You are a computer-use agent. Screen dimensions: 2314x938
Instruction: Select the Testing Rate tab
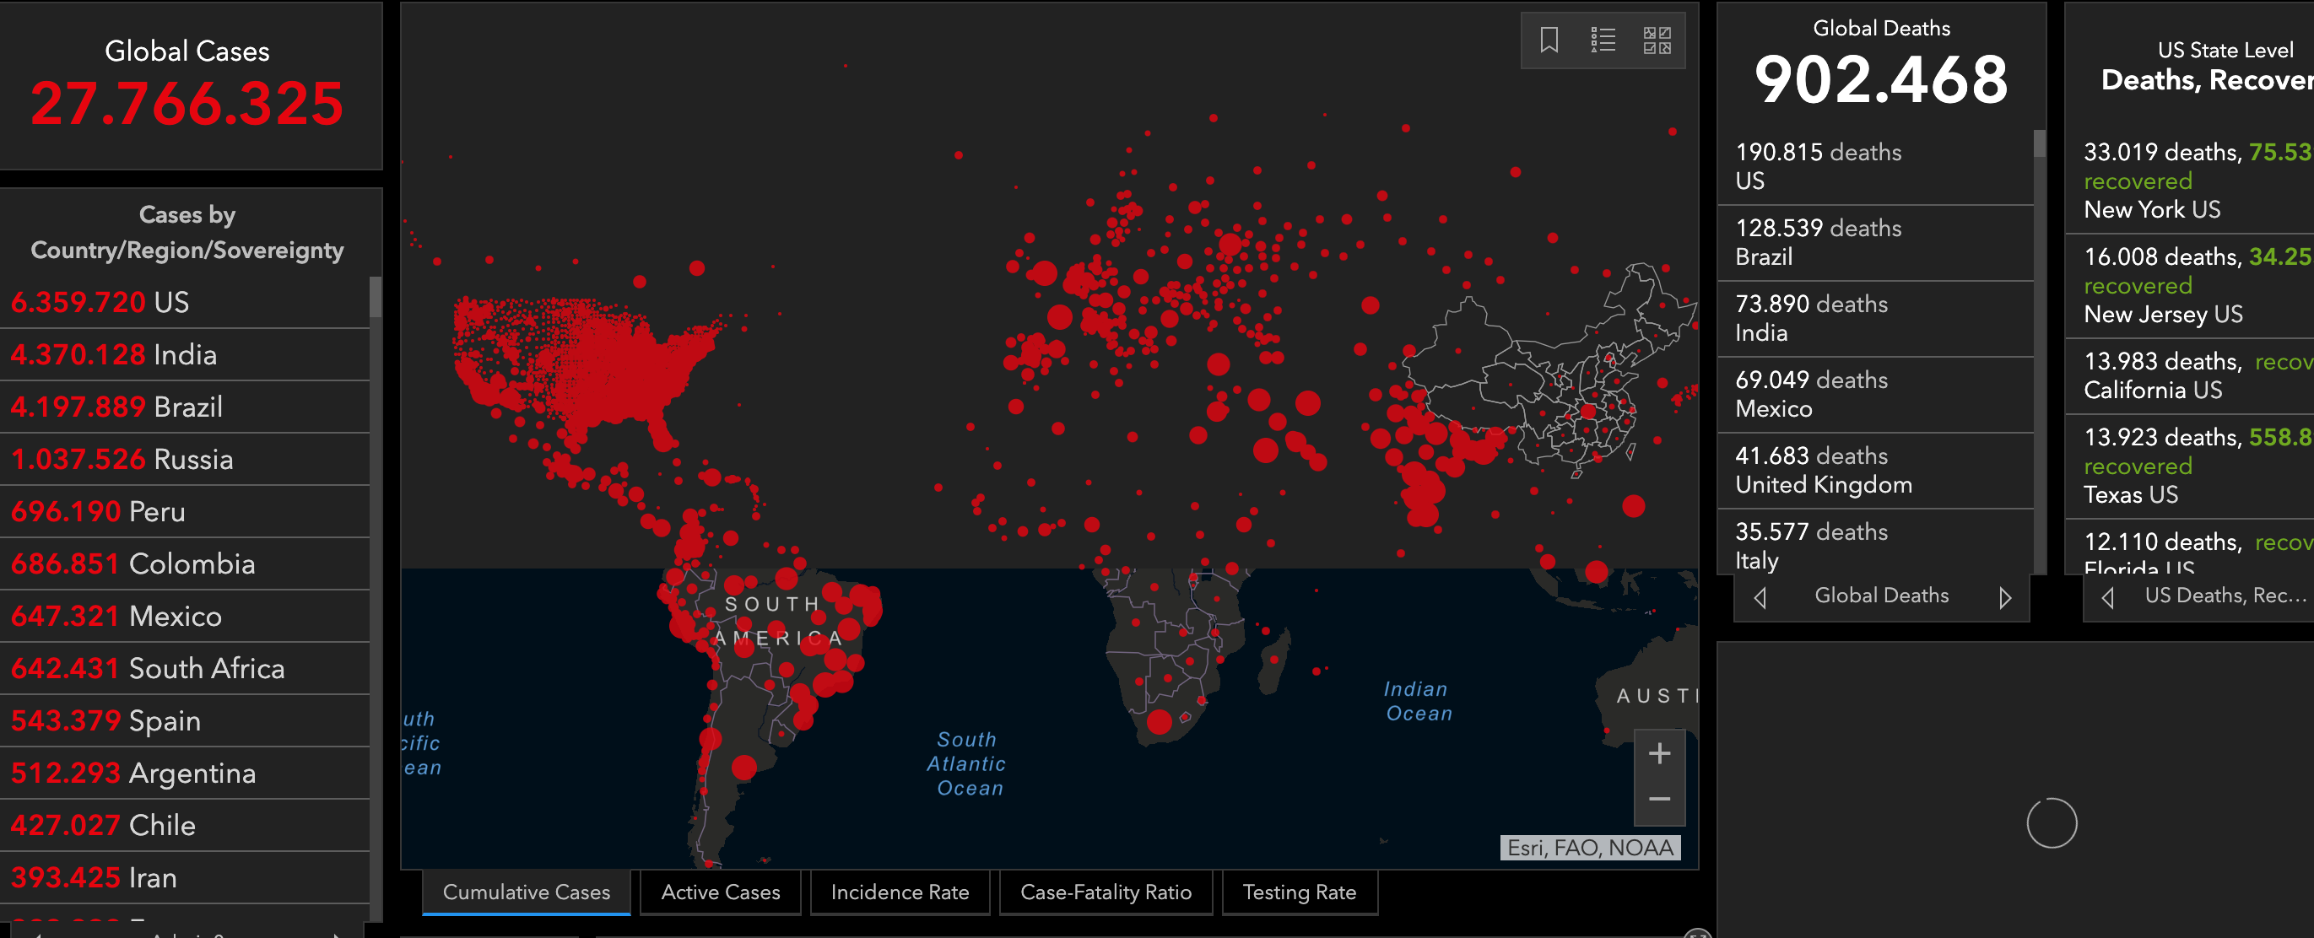[x=1299, y=892]
